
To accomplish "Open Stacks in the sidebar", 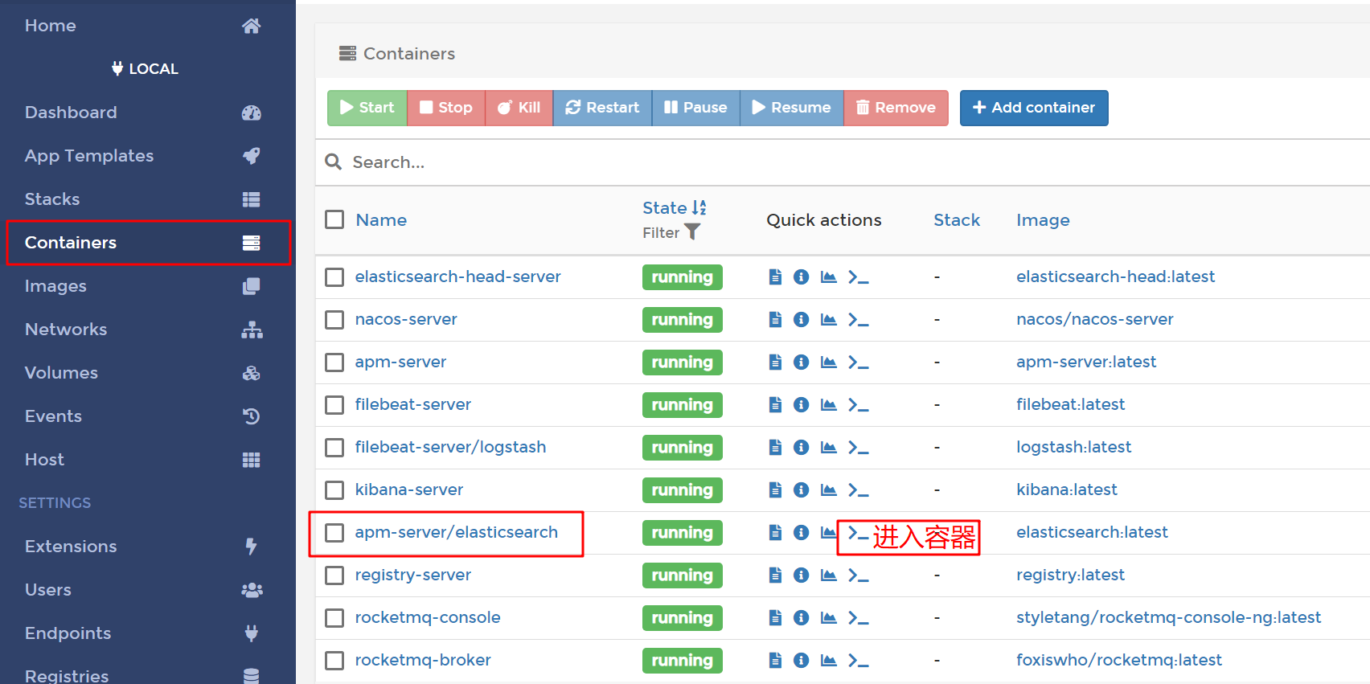I will click(148, 199).
